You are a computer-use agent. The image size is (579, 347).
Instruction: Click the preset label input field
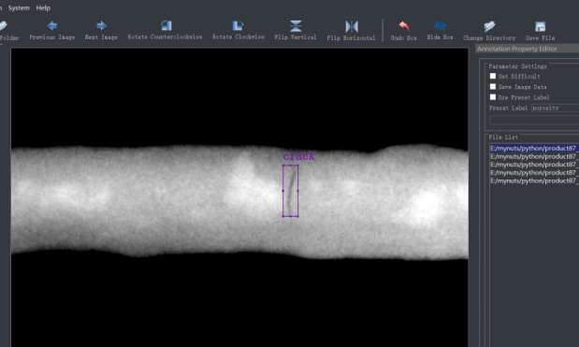coord(534,120)
